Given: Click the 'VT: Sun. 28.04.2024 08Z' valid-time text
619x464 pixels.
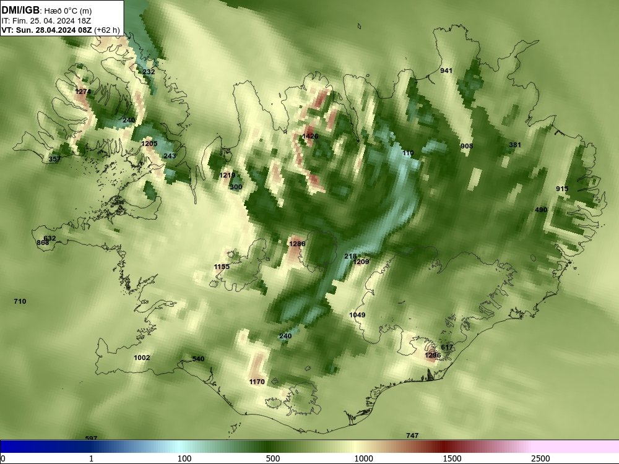Looking at the screenshot, I should point(46,30).
